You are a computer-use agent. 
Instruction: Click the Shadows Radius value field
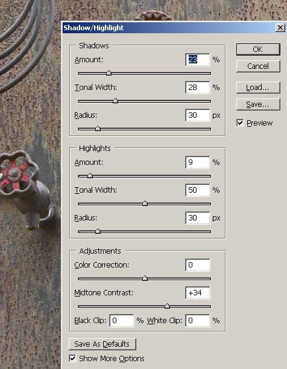coord(198,115)
